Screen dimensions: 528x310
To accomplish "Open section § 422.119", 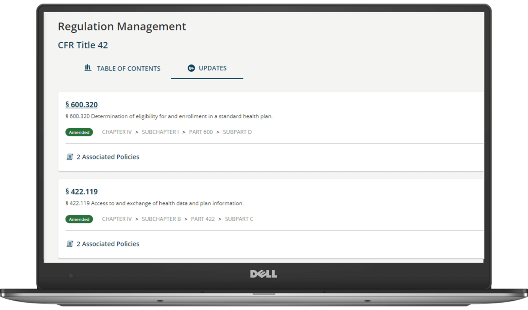I will (82, 192).
